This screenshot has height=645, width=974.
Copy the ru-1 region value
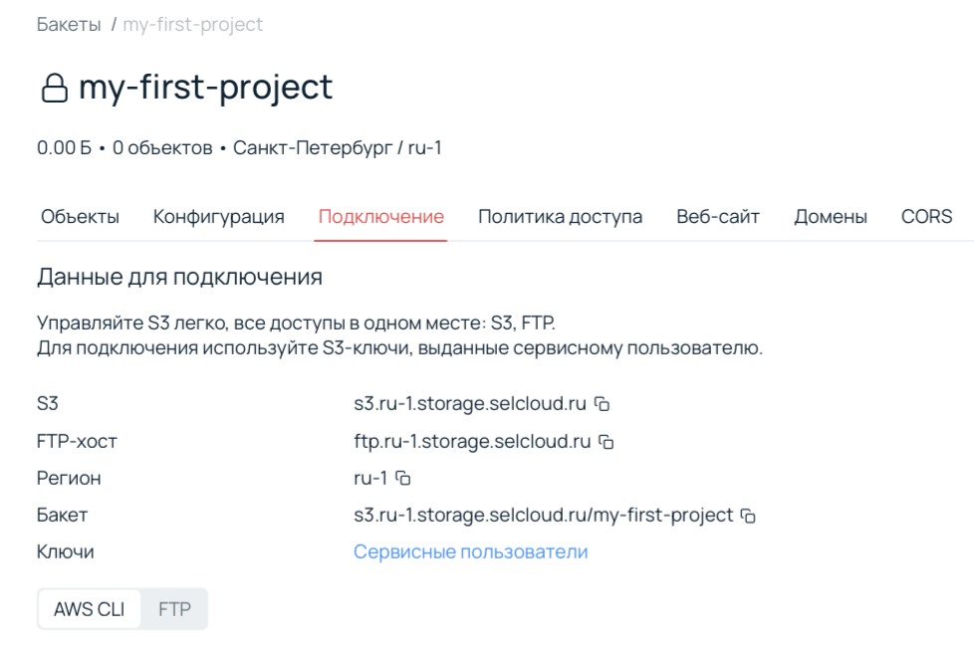[402, 478]
